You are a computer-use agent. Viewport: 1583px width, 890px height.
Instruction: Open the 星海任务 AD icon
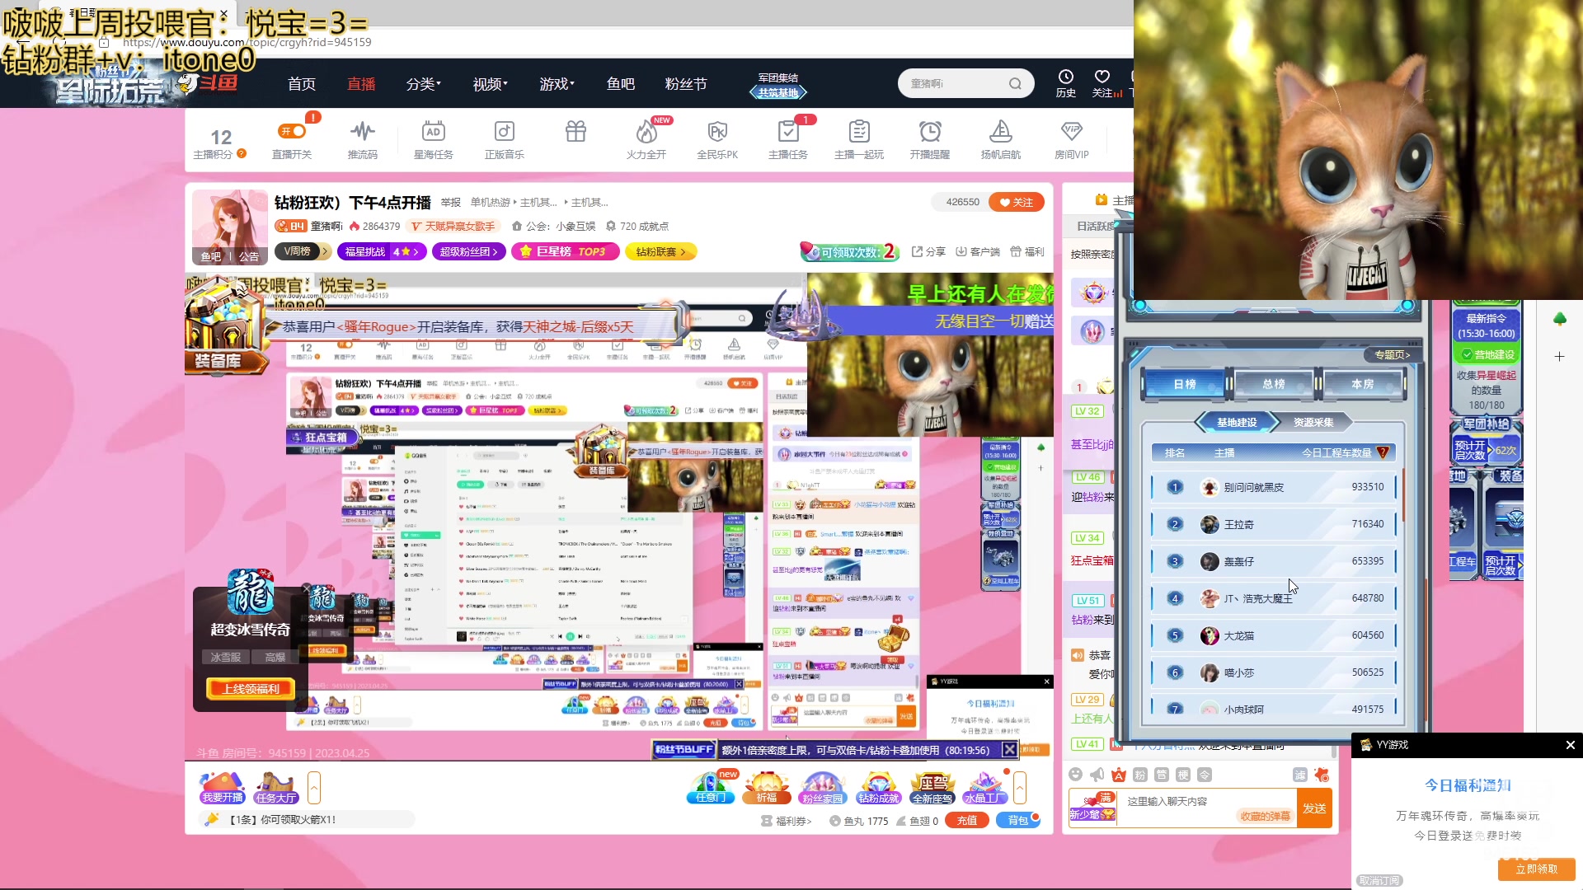tap(434, 131)
